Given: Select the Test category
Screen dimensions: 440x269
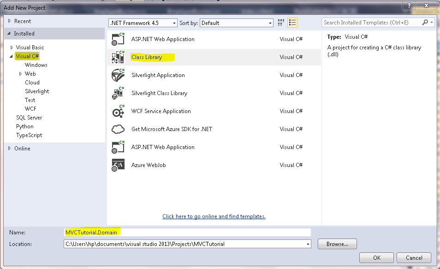Looking at the screenshot, I should (30, 100).
